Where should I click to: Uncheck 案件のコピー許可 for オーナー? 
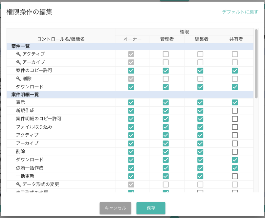[x=131, y=71]
